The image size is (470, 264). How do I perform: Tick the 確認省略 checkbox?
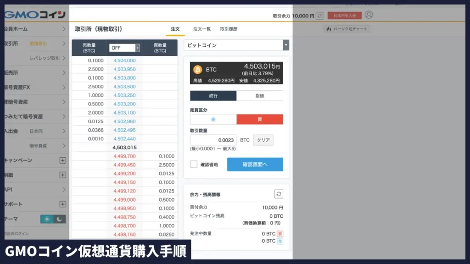[194, 165]
